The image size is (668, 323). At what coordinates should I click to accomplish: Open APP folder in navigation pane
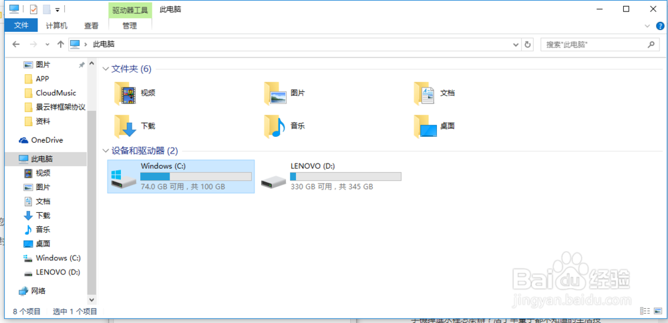point(37,79)
